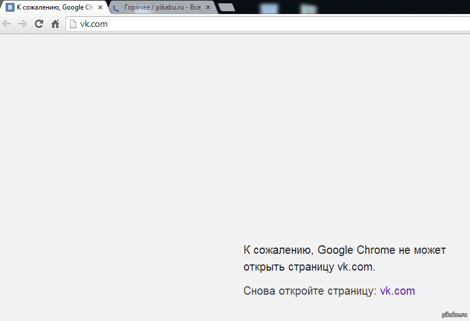Click the browser Forward arrow

click(x=22, y=24)
